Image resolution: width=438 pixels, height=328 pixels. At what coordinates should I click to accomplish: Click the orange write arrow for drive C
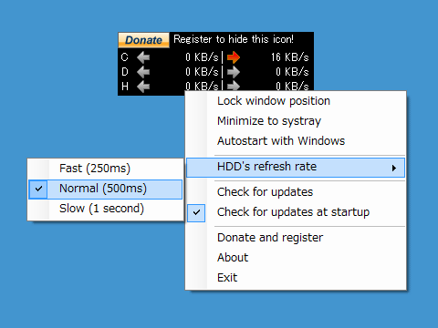click(234, 57)
